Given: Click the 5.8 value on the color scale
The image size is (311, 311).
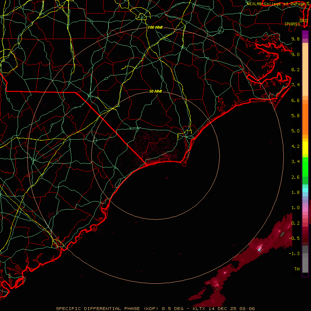Looking at the screenshot, I should [x=295, y=116].
